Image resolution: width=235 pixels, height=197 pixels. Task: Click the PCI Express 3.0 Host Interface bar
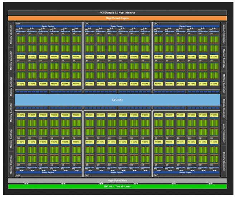pyautogui.click(x=117, y=13)
